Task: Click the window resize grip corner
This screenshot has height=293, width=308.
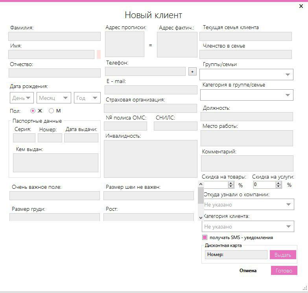Action: 305,288
